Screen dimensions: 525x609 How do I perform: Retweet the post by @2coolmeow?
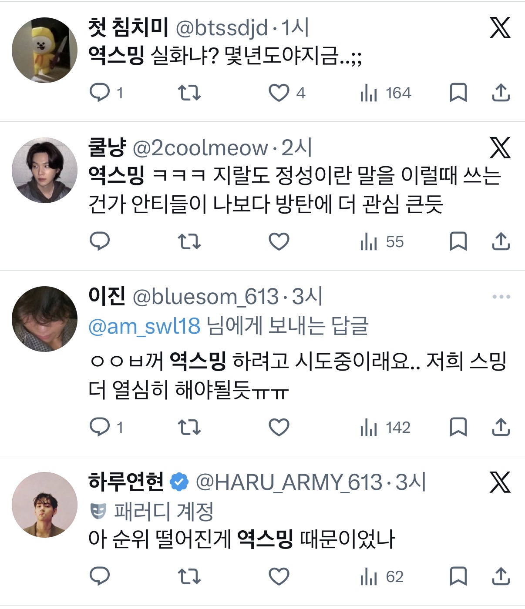pyautogui.click(x=189, y=241)
